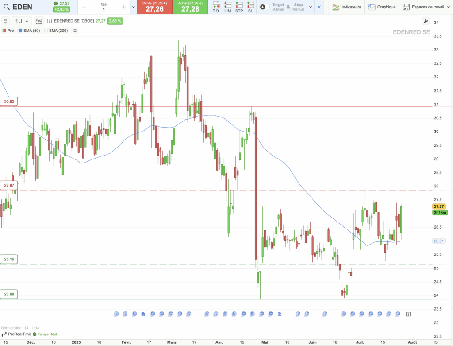Select the 23.88 price line label
The width and height of the screenshot is (453, 346).
pos(9,294)
